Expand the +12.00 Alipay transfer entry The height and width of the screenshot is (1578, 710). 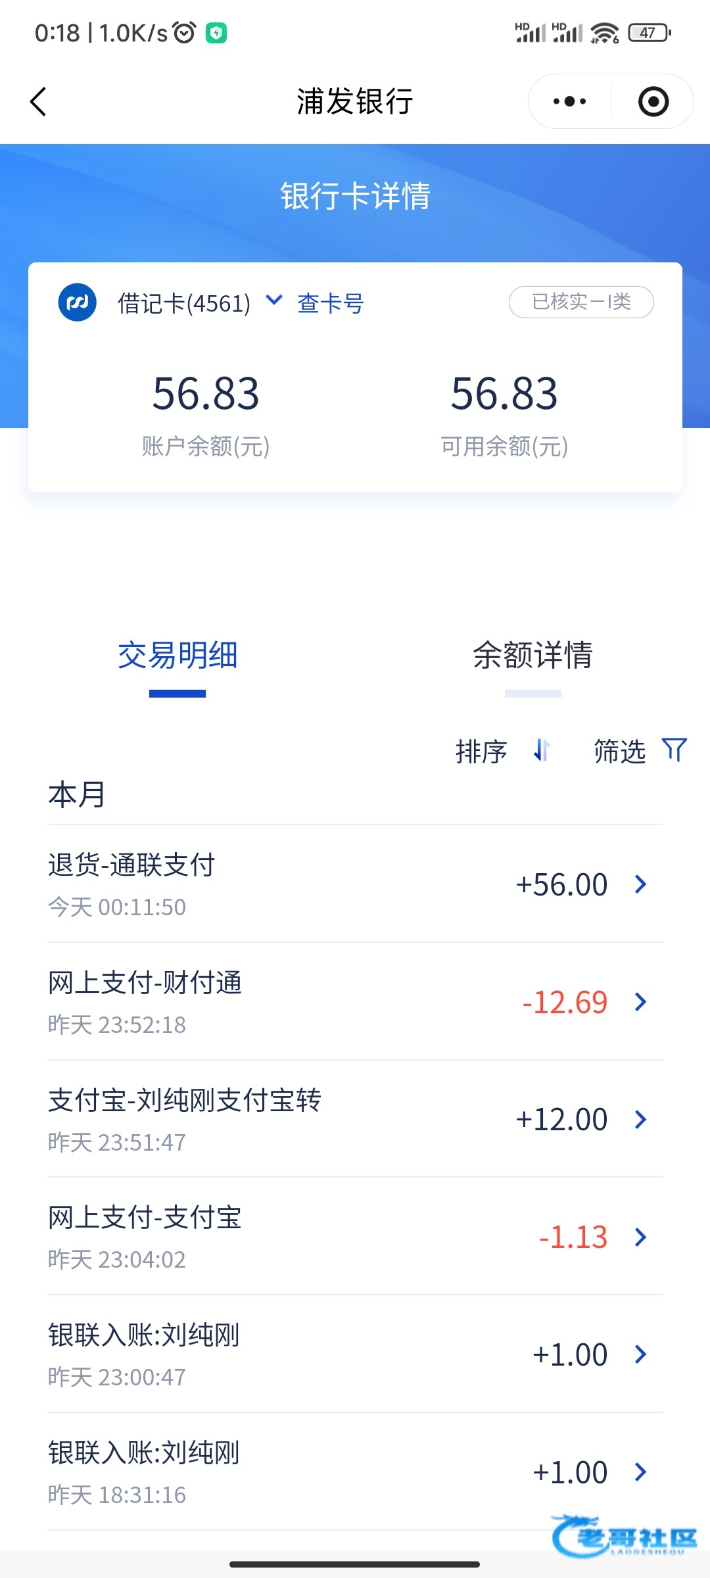click(x=641, y=1119)
